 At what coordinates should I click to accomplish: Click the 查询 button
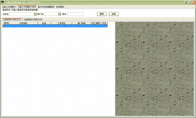(x=102, y=14)
